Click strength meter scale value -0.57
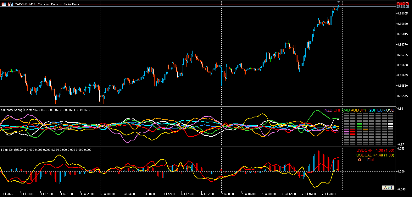The width and height of the screenshot is (412, 197). [x=400, y=145]
